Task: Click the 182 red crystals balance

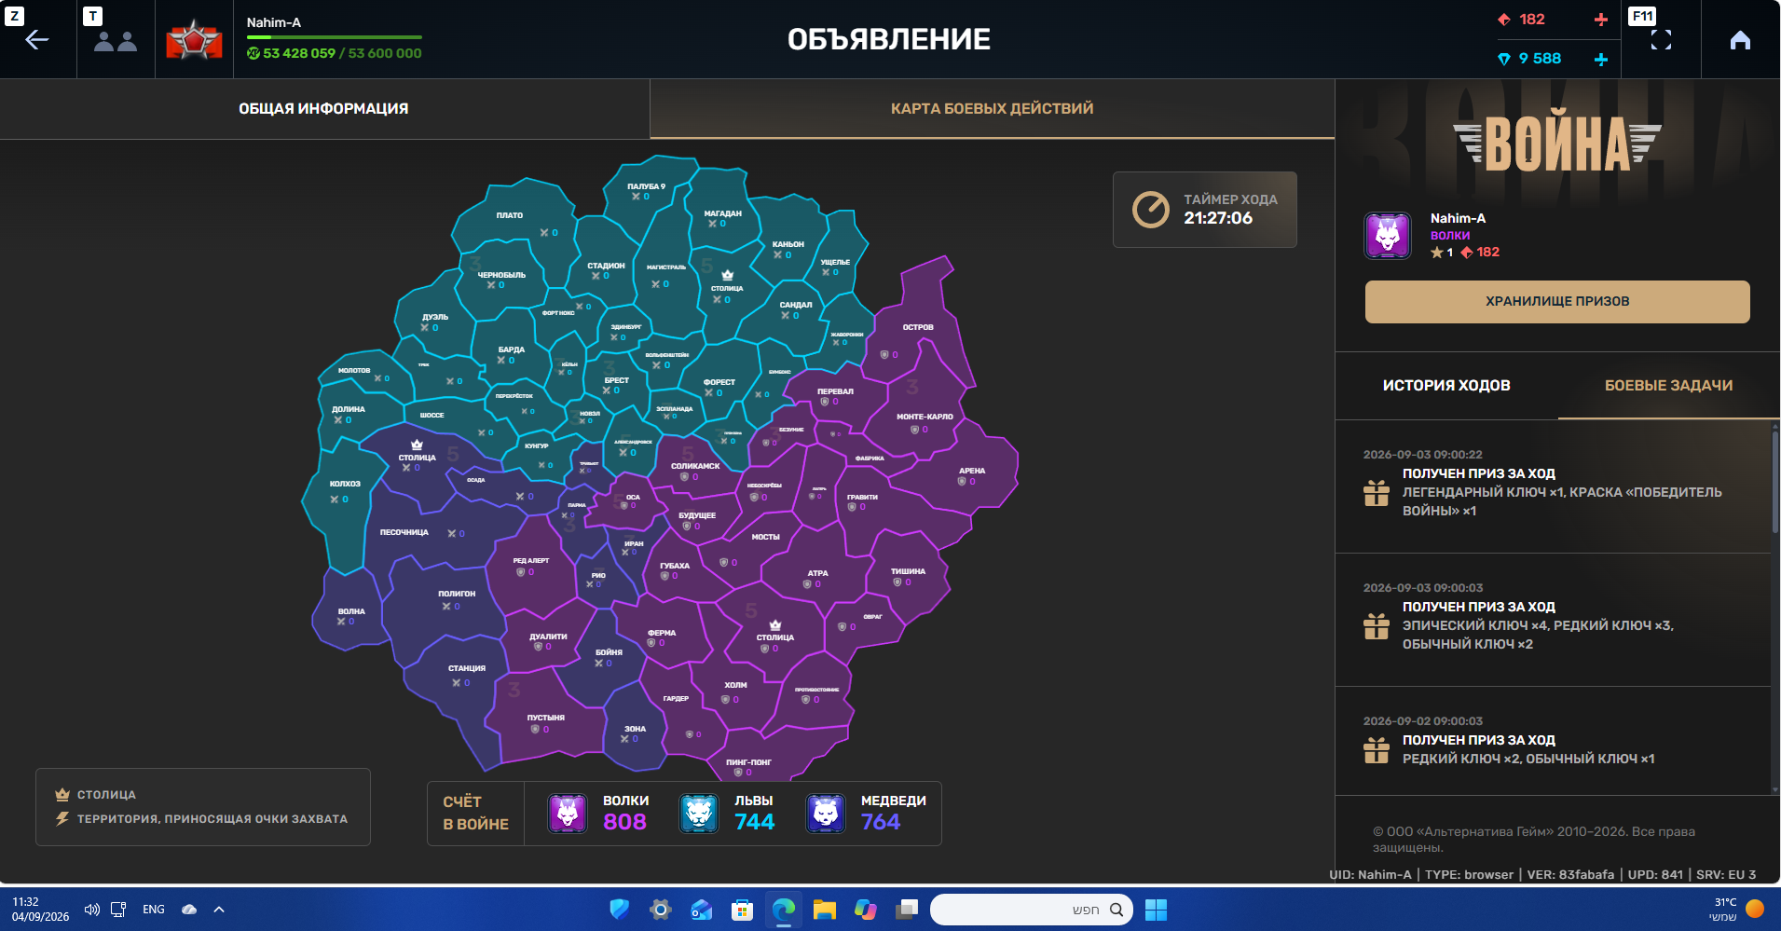Action: coord(1531,20)
